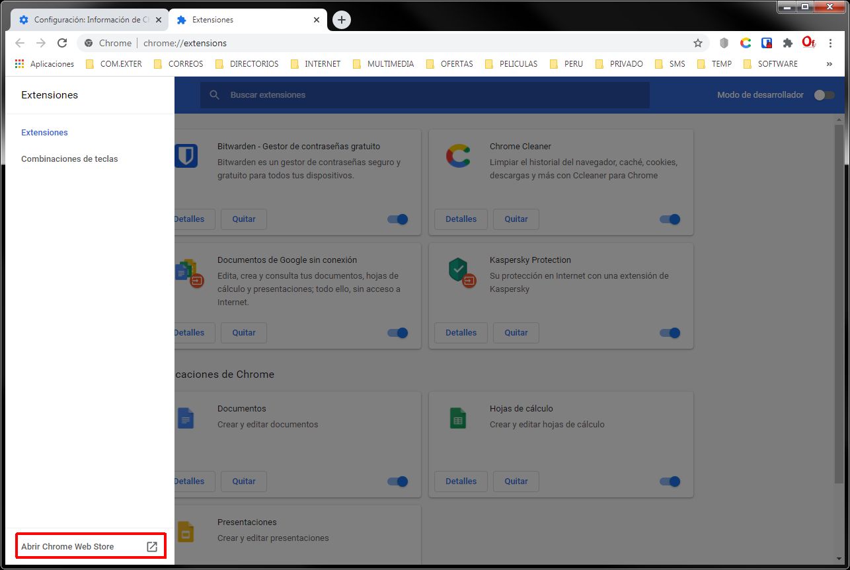Disable the Hojas de cálculo toggle
The width and height of the screenshot is (850, 570).
[x=670, y=481]
